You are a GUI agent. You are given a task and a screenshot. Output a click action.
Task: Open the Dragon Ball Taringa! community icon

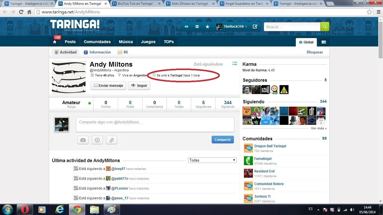click(248, 148)
